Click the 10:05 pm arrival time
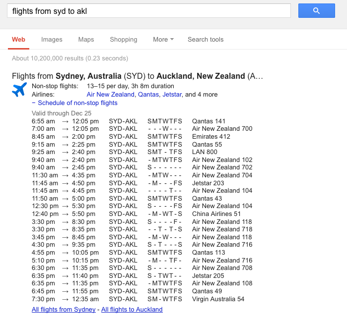Image resolution: width=347 pixels, height=323 pixels. tap(85, 253)
